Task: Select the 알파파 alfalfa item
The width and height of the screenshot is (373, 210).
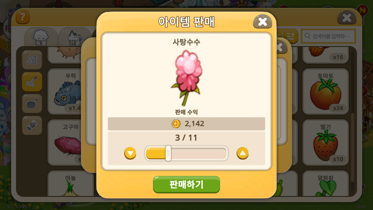Action: [x=326, y=183]
